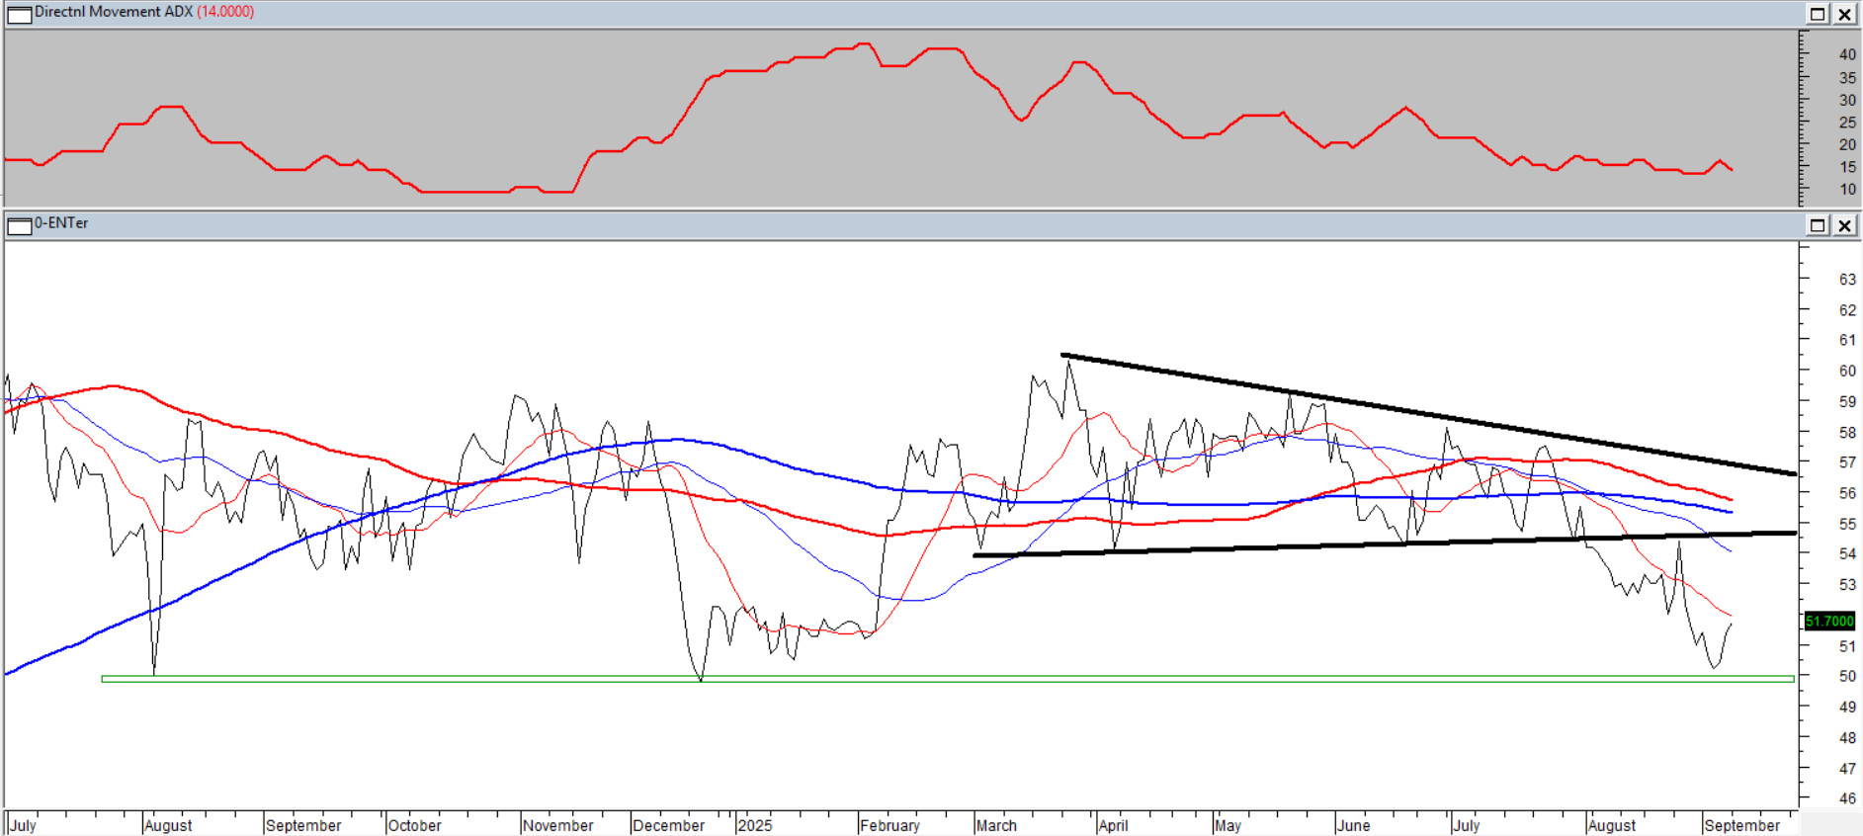Close the Directnl Movement ADX panel
The image size is (1863, 836).
[x=1844, y=14]
